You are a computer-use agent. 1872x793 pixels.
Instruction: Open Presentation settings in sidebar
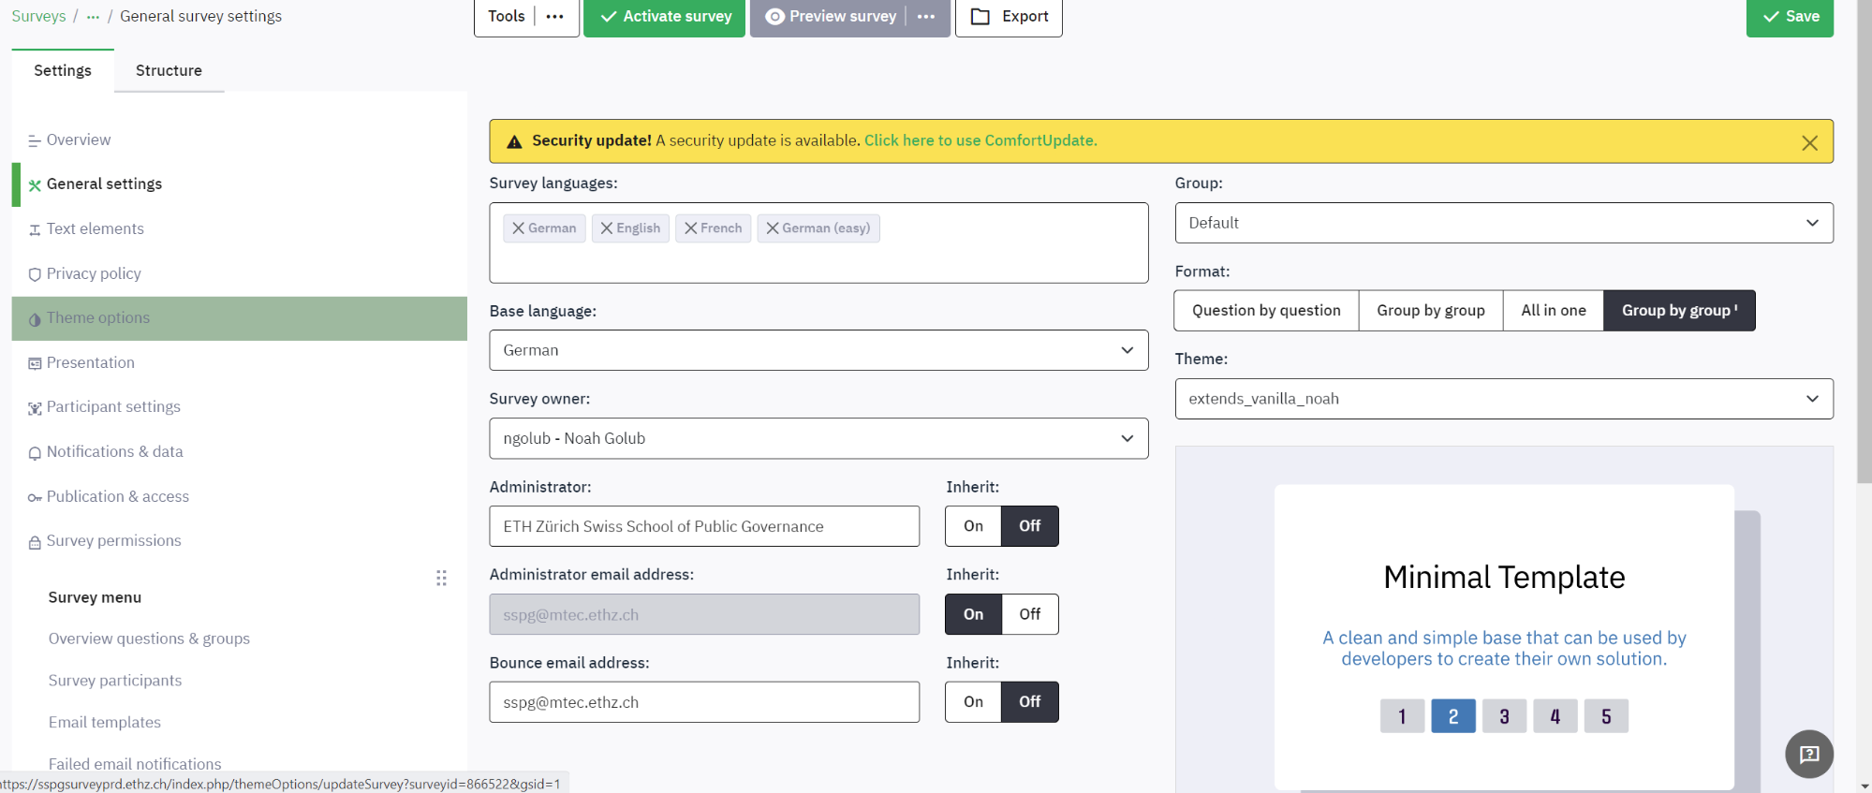[91, 362]
